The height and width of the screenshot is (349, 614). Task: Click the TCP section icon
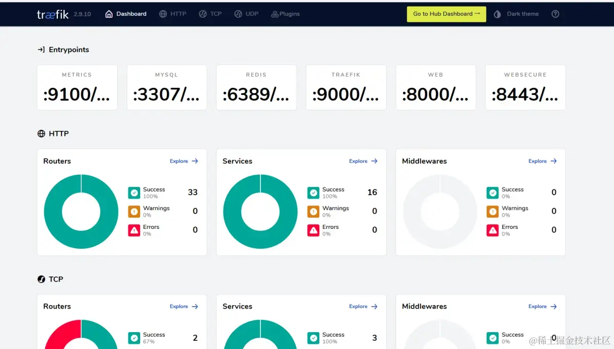tap(41, 279)
